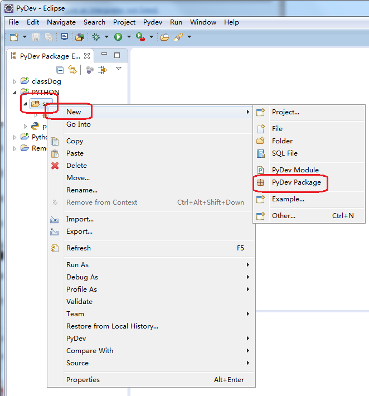
Task: Click the Export... icon in context menu
Action: [55, 231]
